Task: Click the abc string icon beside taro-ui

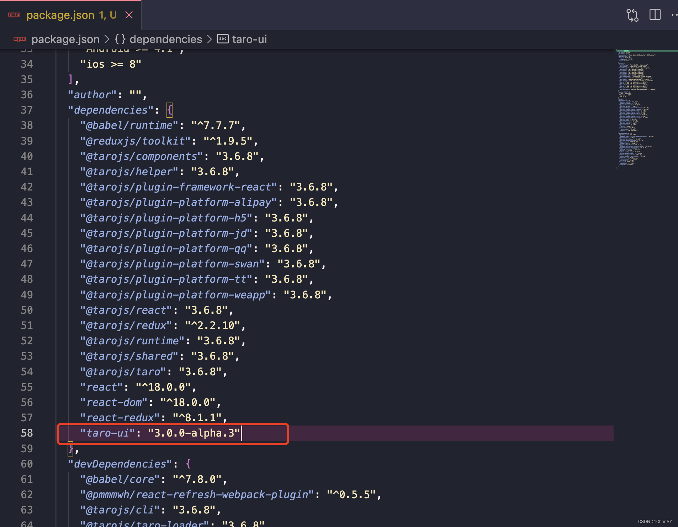Action: [x=223, y=39]
